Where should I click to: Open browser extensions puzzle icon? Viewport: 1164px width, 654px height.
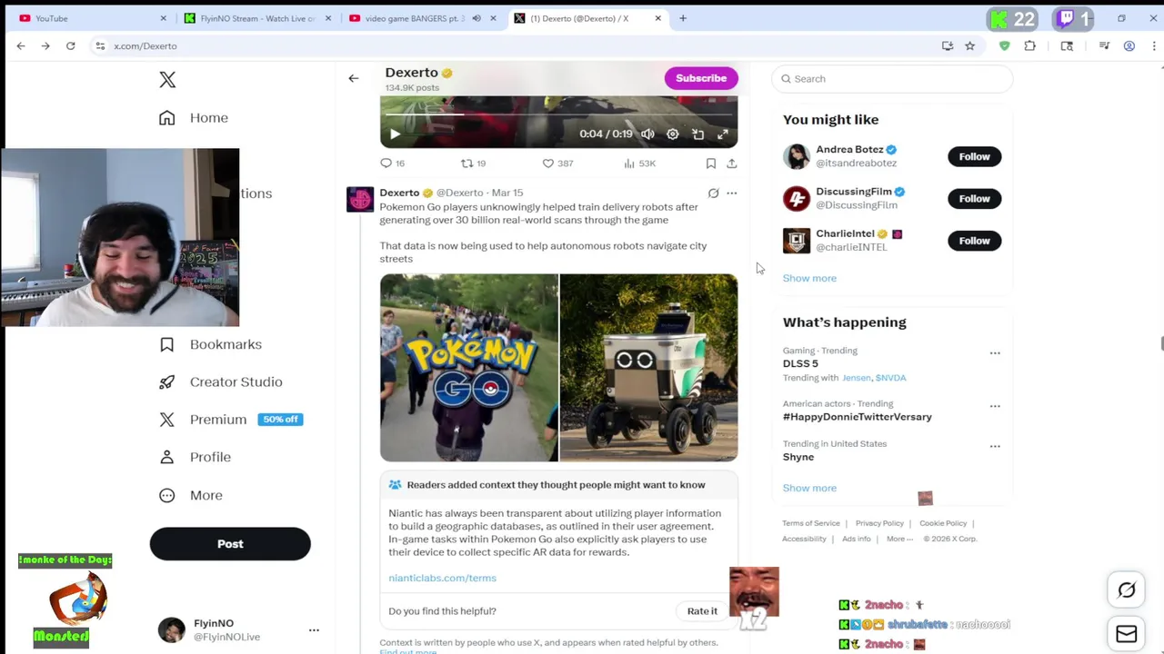pyautogui.click(x=1030, y=46)
